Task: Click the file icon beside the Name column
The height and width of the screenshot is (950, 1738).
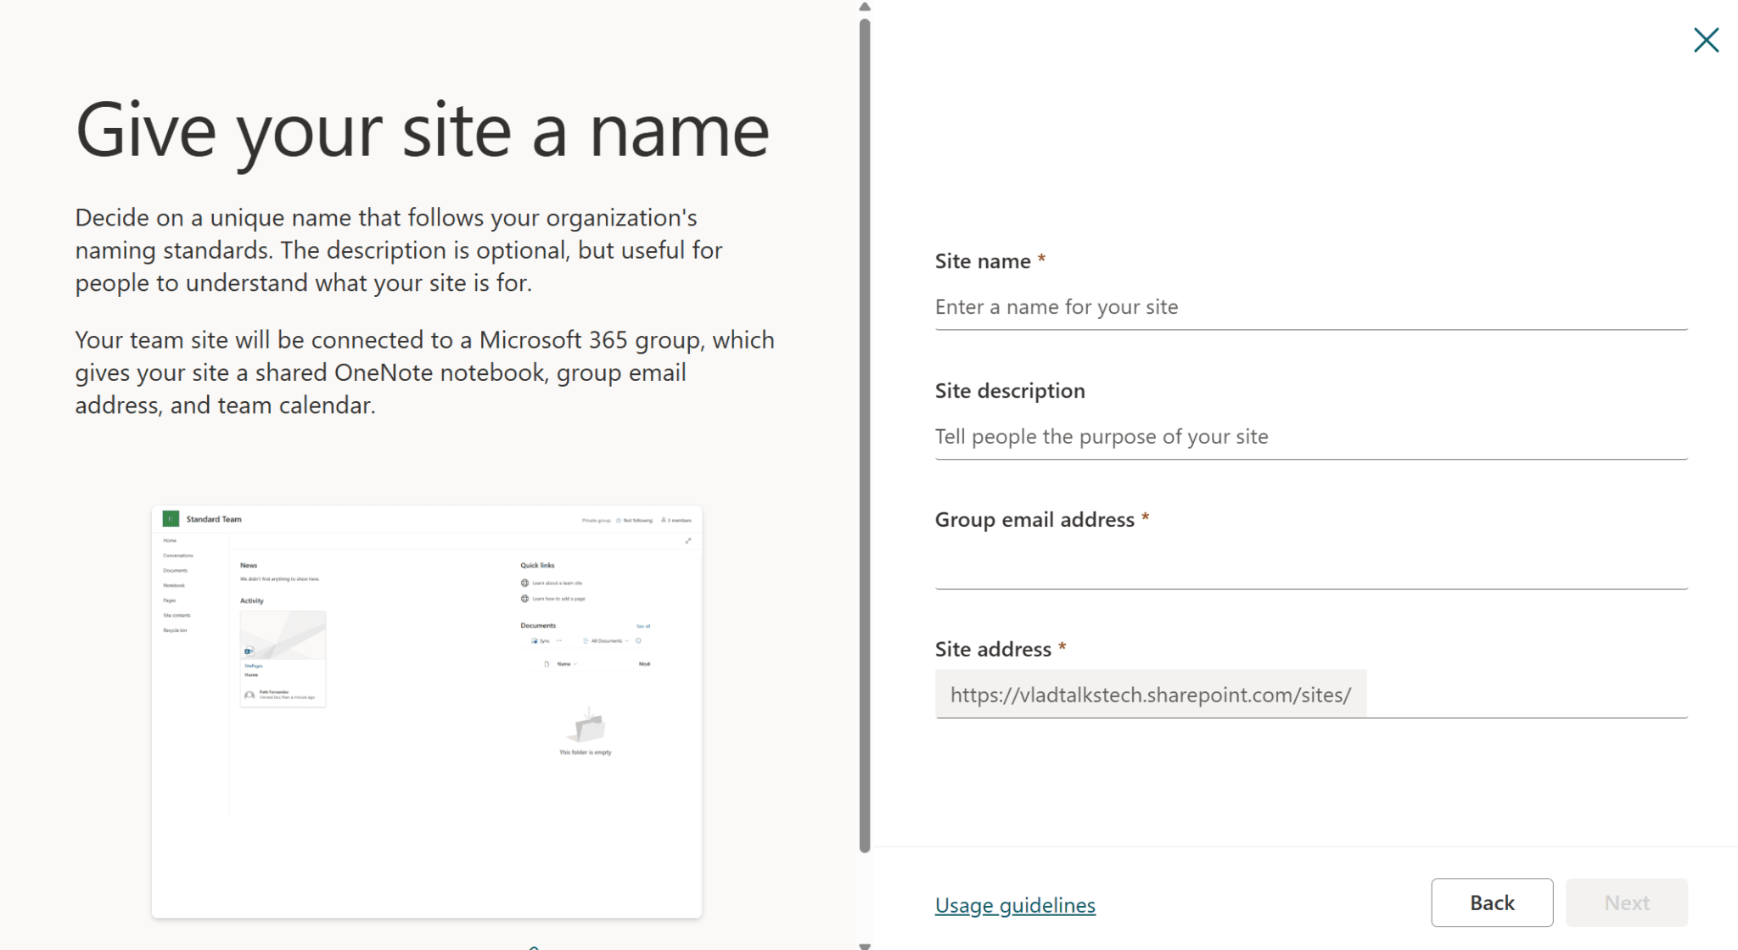Action: point(547,664)
